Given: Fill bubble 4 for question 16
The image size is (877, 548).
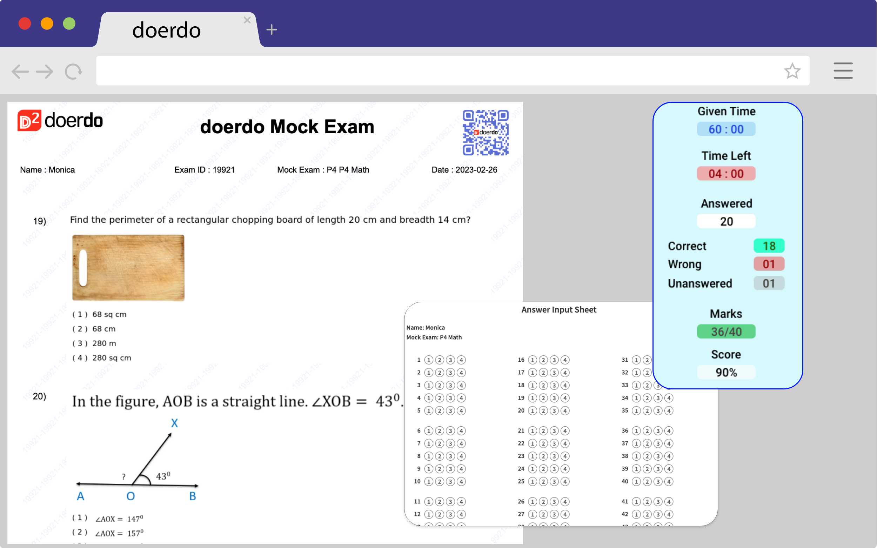Looking at the screenshot, I should [x=565, y=360].
